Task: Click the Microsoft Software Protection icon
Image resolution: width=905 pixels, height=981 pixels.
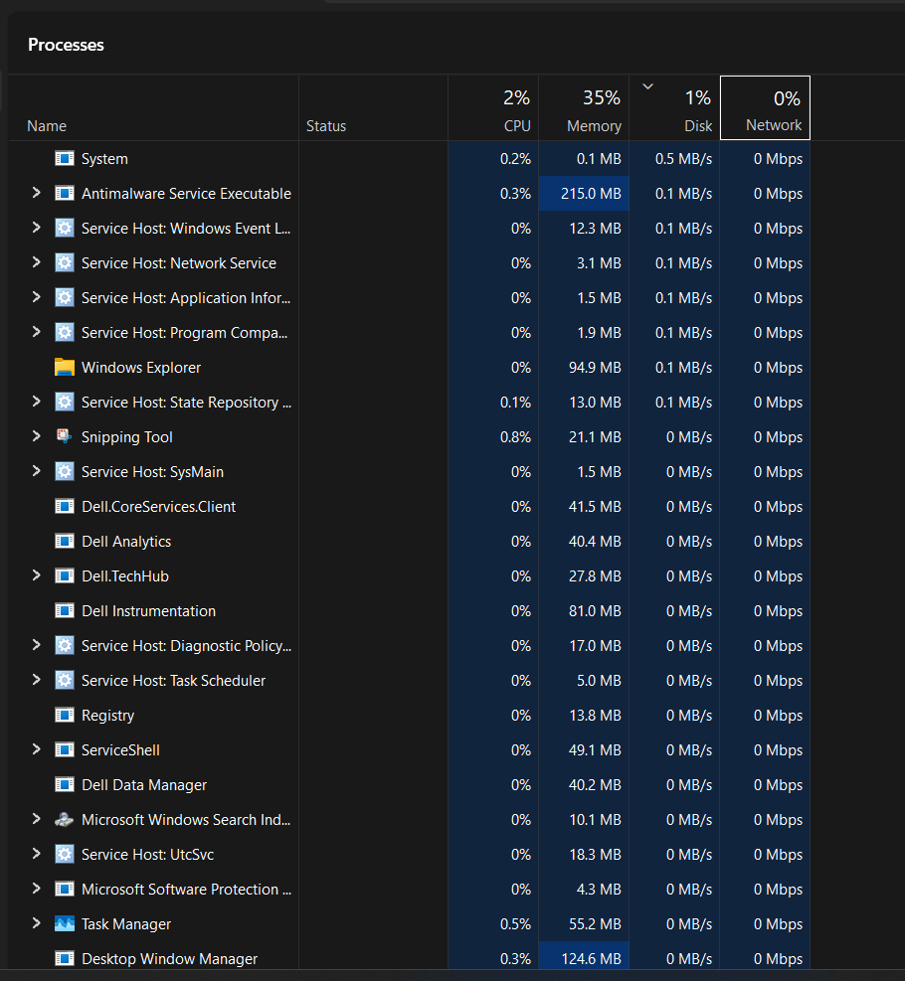Action: tap(65, 889)
